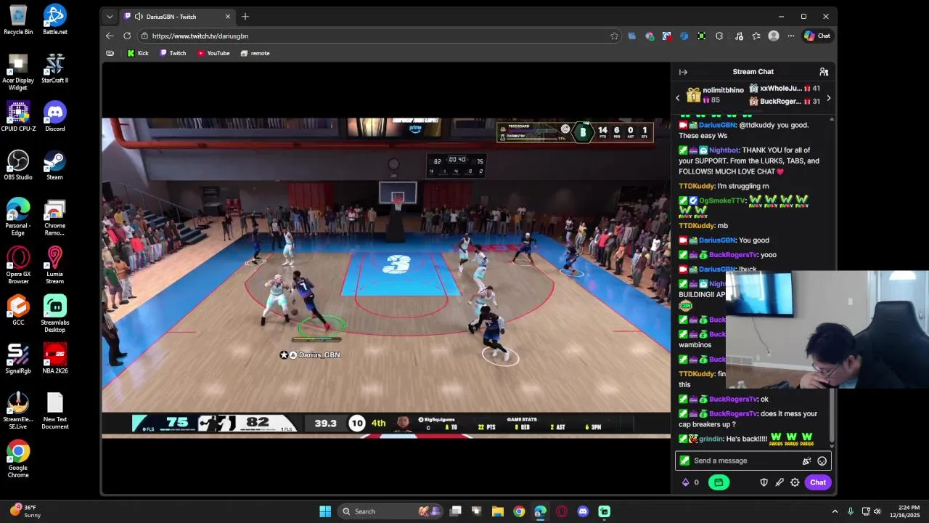Open Acer Display Widget shortcut
Viewport: 929px width, 523px height.
click(18, 72)
